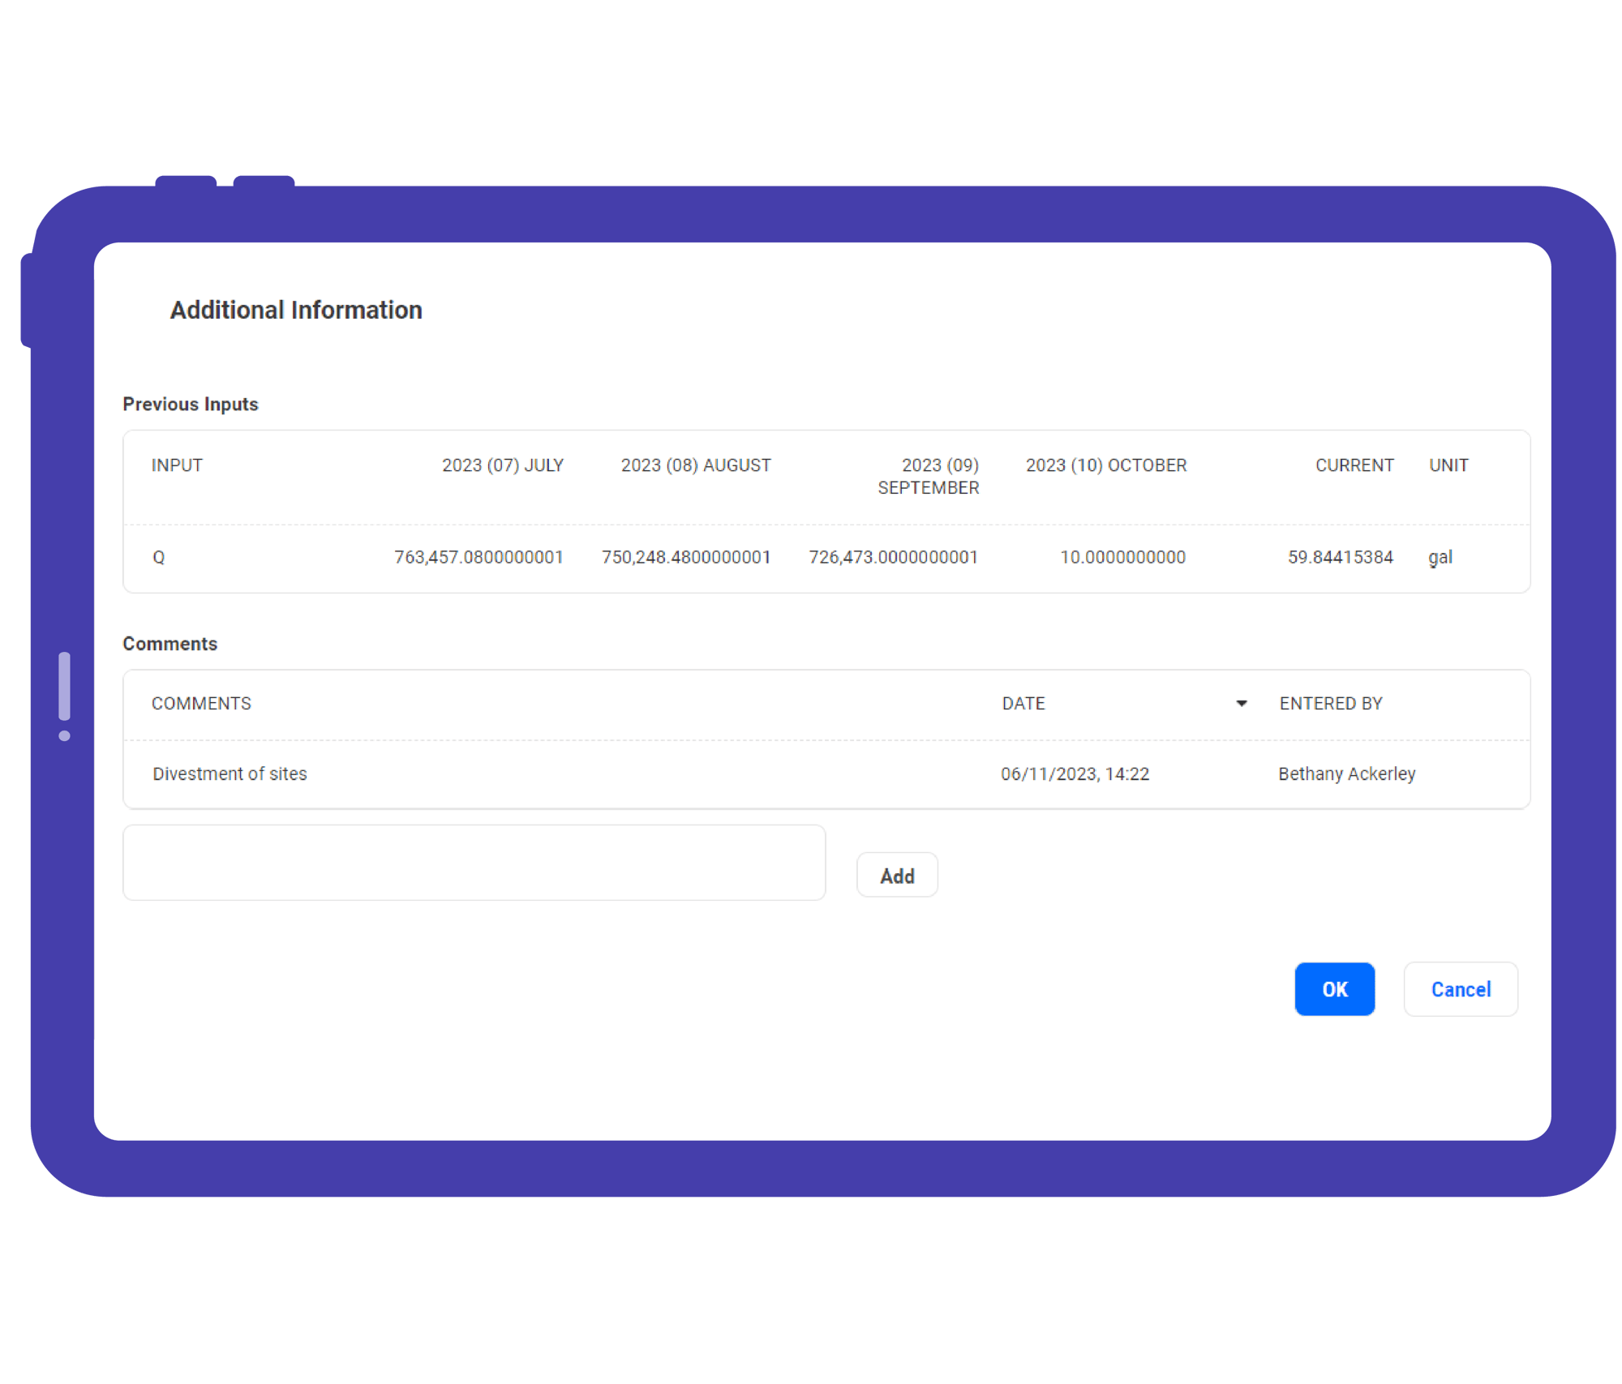The image size is (1622, 1384).
Task: Select the UNIT column header
Action: click(1448, 465)
